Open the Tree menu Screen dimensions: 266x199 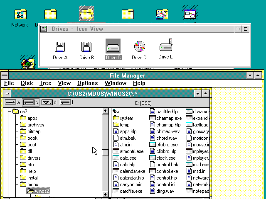point(45,83)
